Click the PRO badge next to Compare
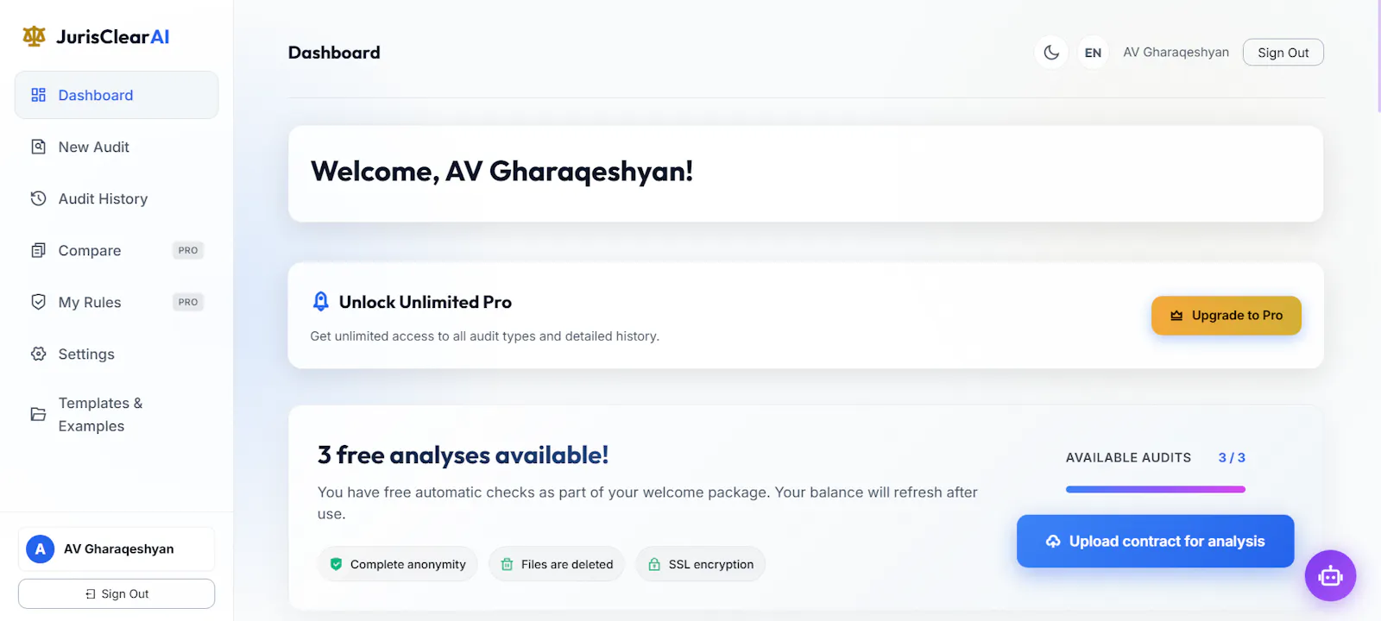1381x621 pixels. (188, 250)
